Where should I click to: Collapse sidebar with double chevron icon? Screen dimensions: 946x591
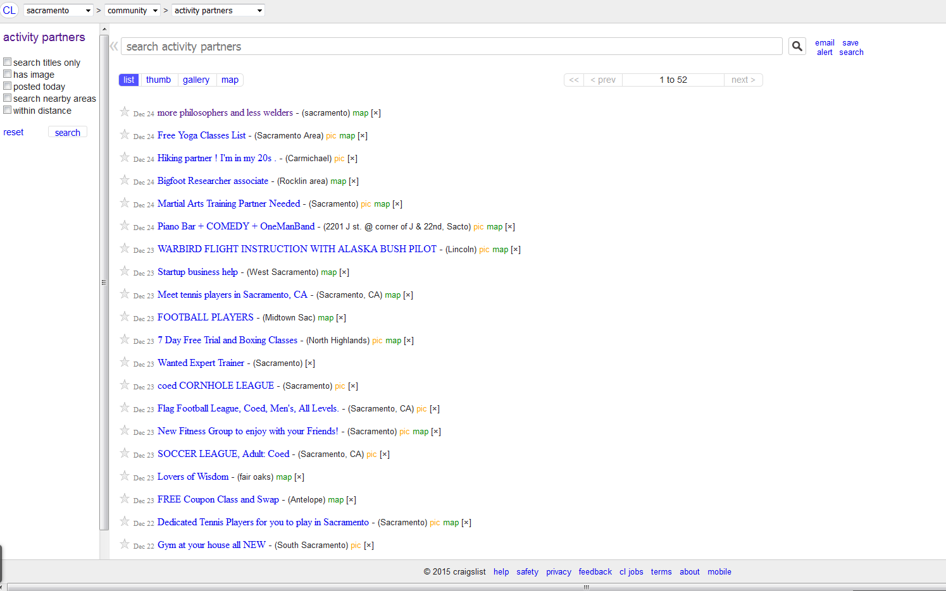(x=114, y=46)
